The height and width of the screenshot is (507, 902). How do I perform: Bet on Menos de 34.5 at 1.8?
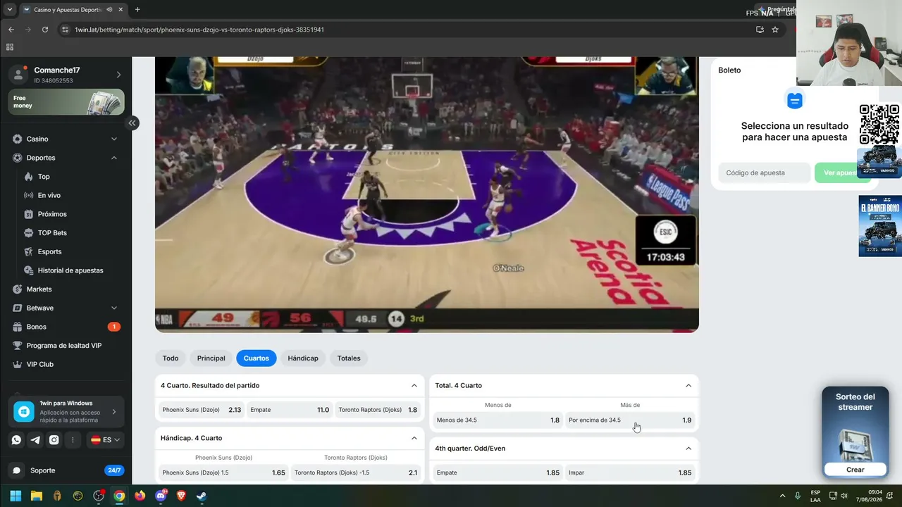(x=498, y=420)
